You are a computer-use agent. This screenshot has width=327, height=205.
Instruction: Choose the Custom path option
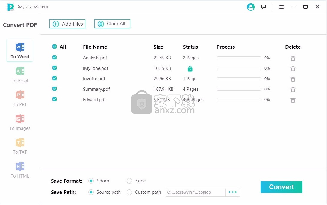coord(129,192)
